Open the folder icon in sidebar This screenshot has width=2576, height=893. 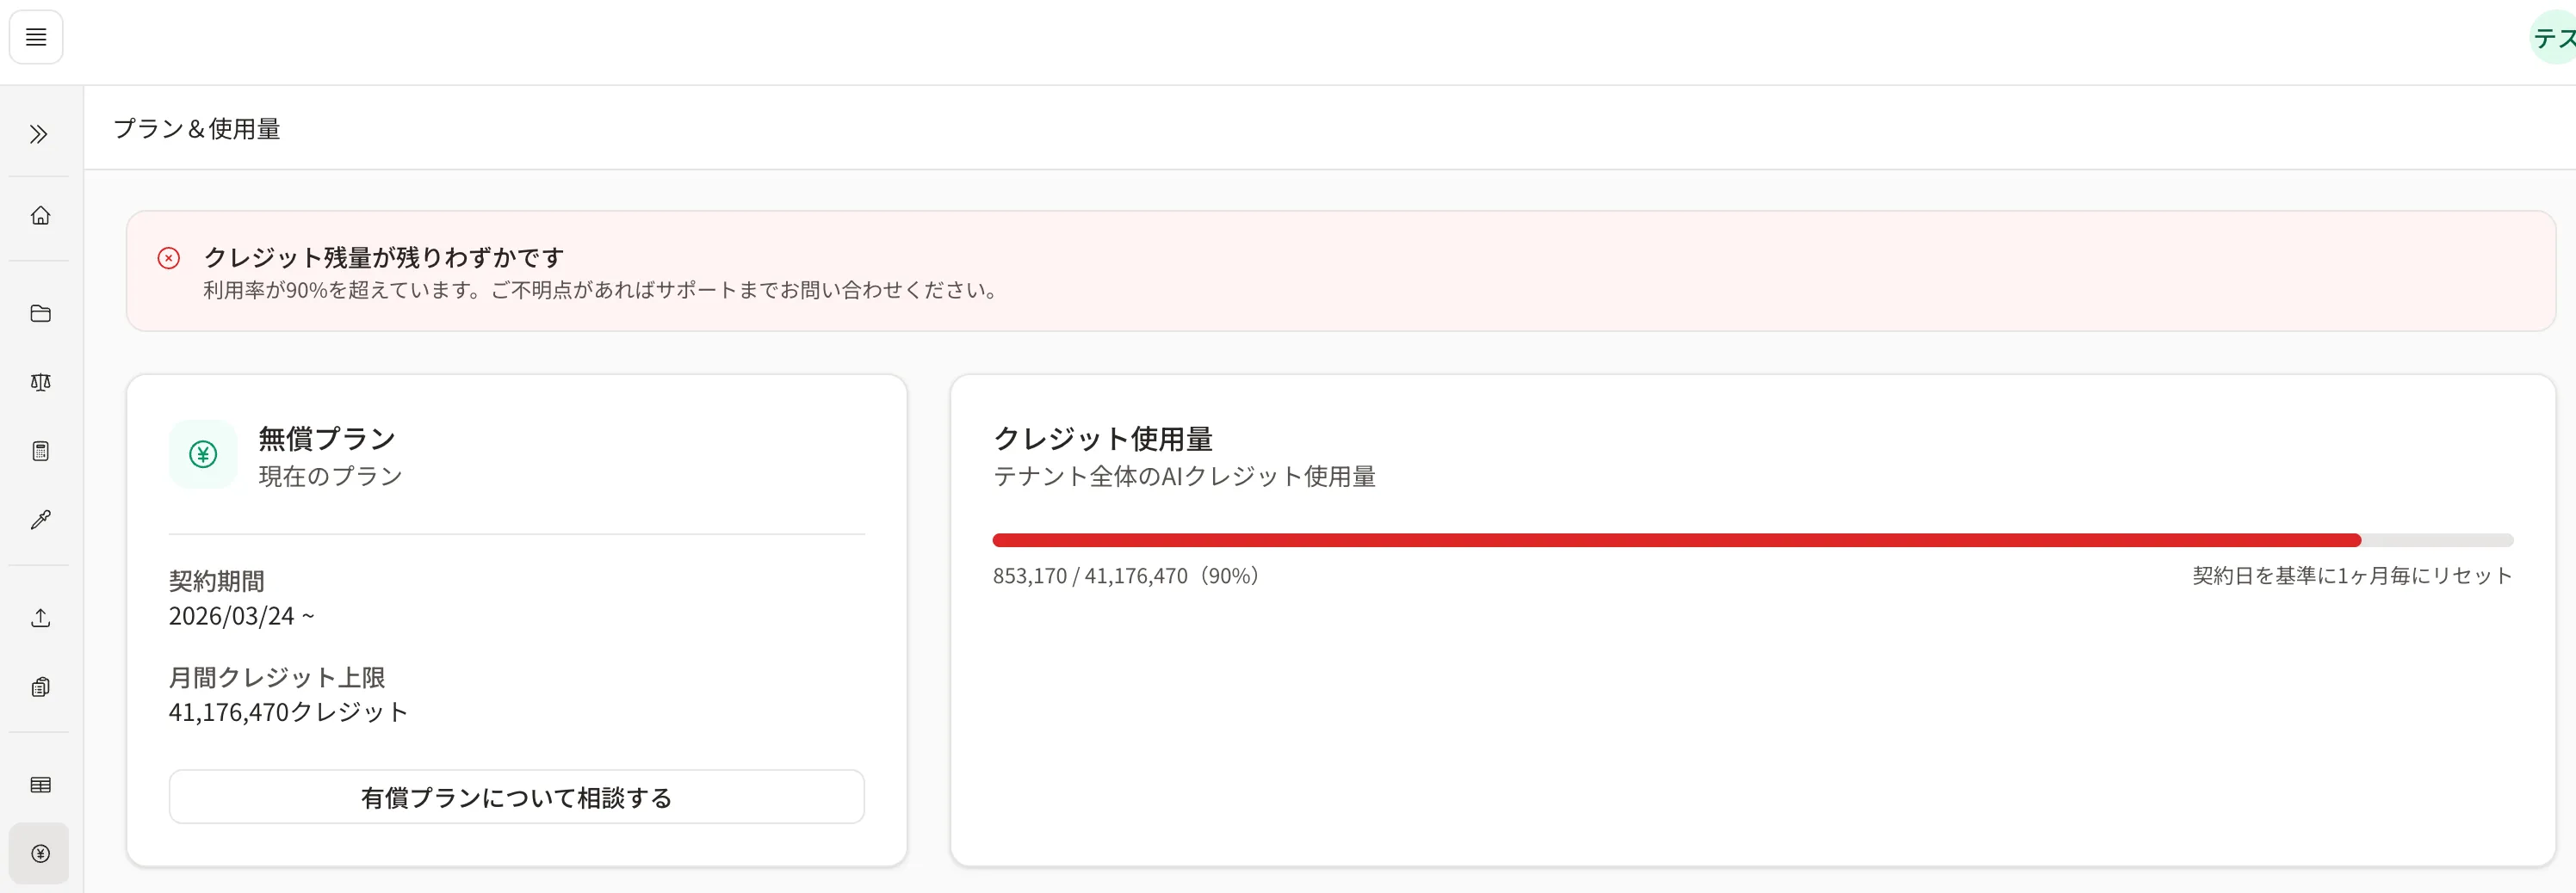40,314
